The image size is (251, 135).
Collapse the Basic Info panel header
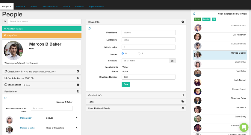click(136, 22)
